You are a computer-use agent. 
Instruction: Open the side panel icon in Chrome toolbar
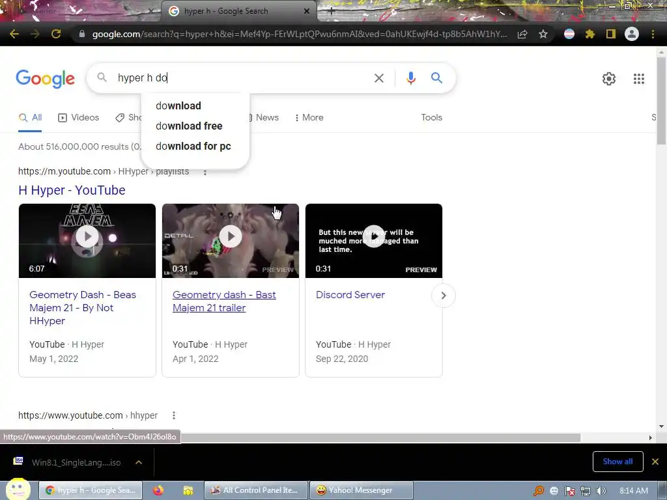coord(611,34)
